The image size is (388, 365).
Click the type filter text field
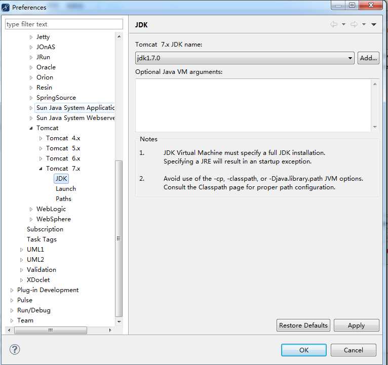pos(64,24)
